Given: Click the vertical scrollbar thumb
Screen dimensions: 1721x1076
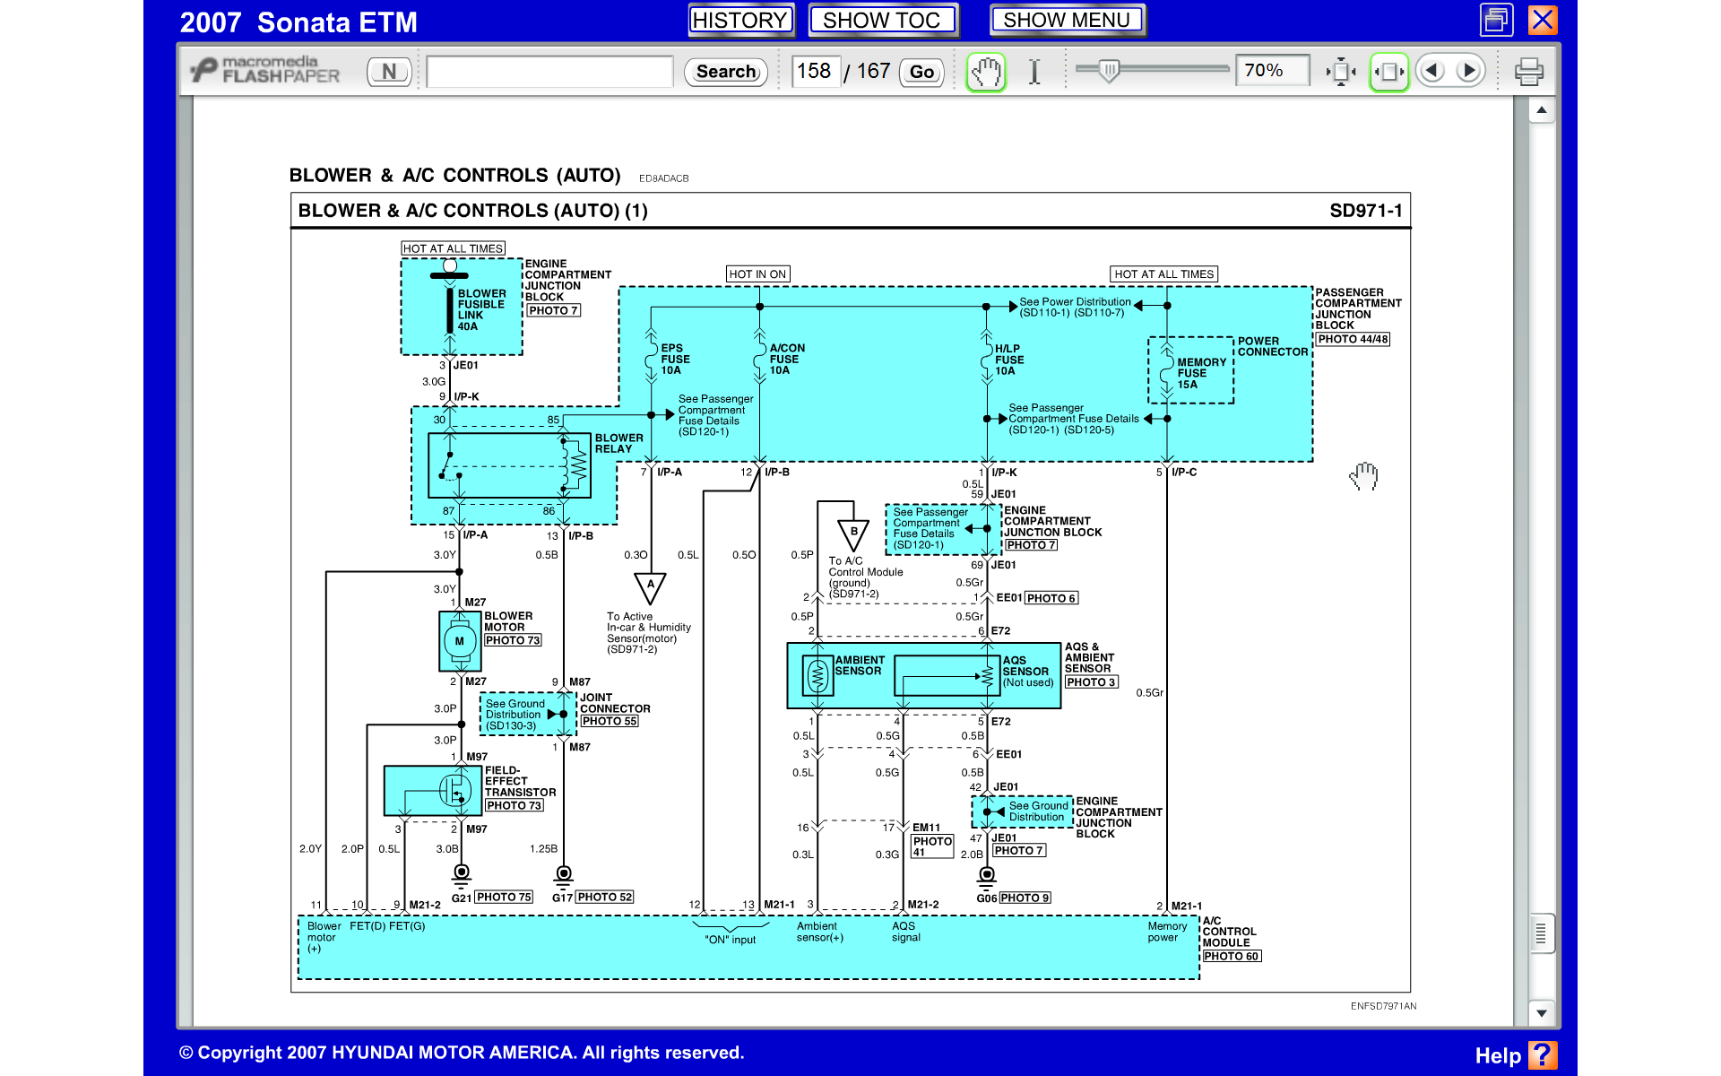Looking at the screenshot, I should point(1541,933).
